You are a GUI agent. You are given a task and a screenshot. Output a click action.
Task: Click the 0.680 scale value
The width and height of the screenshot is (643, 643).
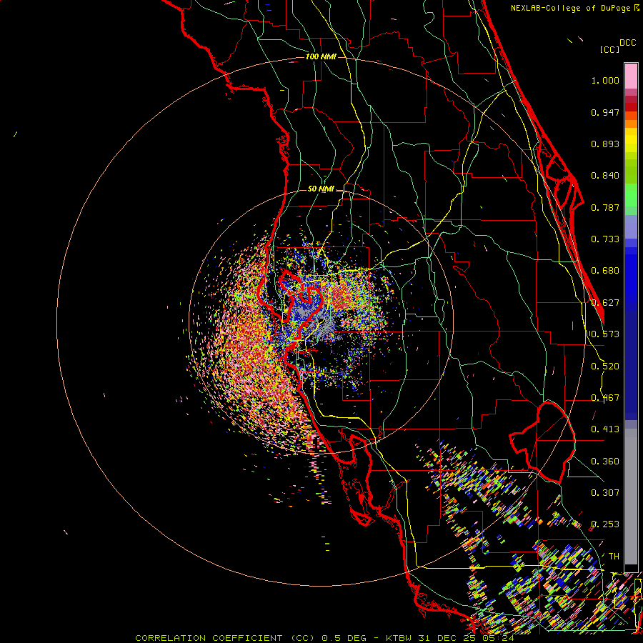coord(605,271)
